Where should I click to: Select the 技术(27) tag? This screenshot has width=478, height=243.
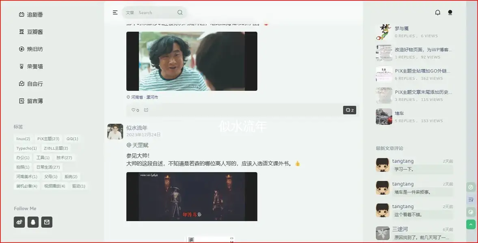point(64,158)
